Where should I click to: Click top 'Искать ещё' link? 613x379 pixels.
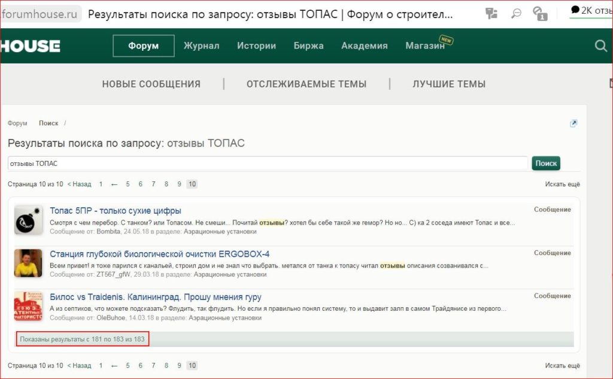563,184
